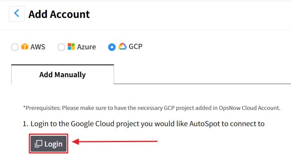The height and width of the screenshot is (166, 291).
Task: Click the orange AWS cube icon
Action: (x=25, y=47)
